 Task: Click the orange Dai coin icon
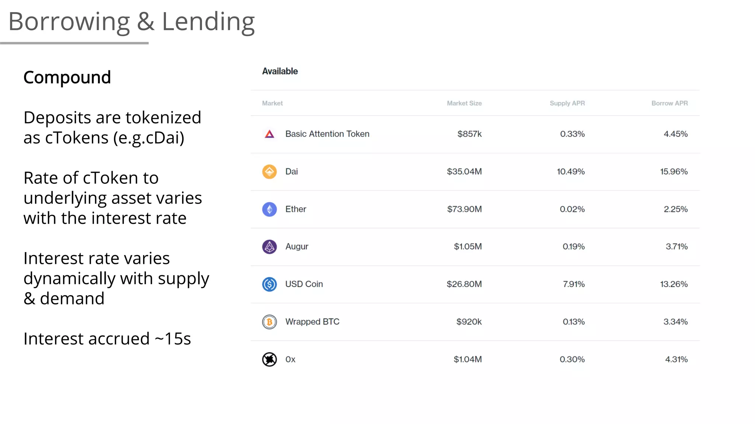coord(269,172)
